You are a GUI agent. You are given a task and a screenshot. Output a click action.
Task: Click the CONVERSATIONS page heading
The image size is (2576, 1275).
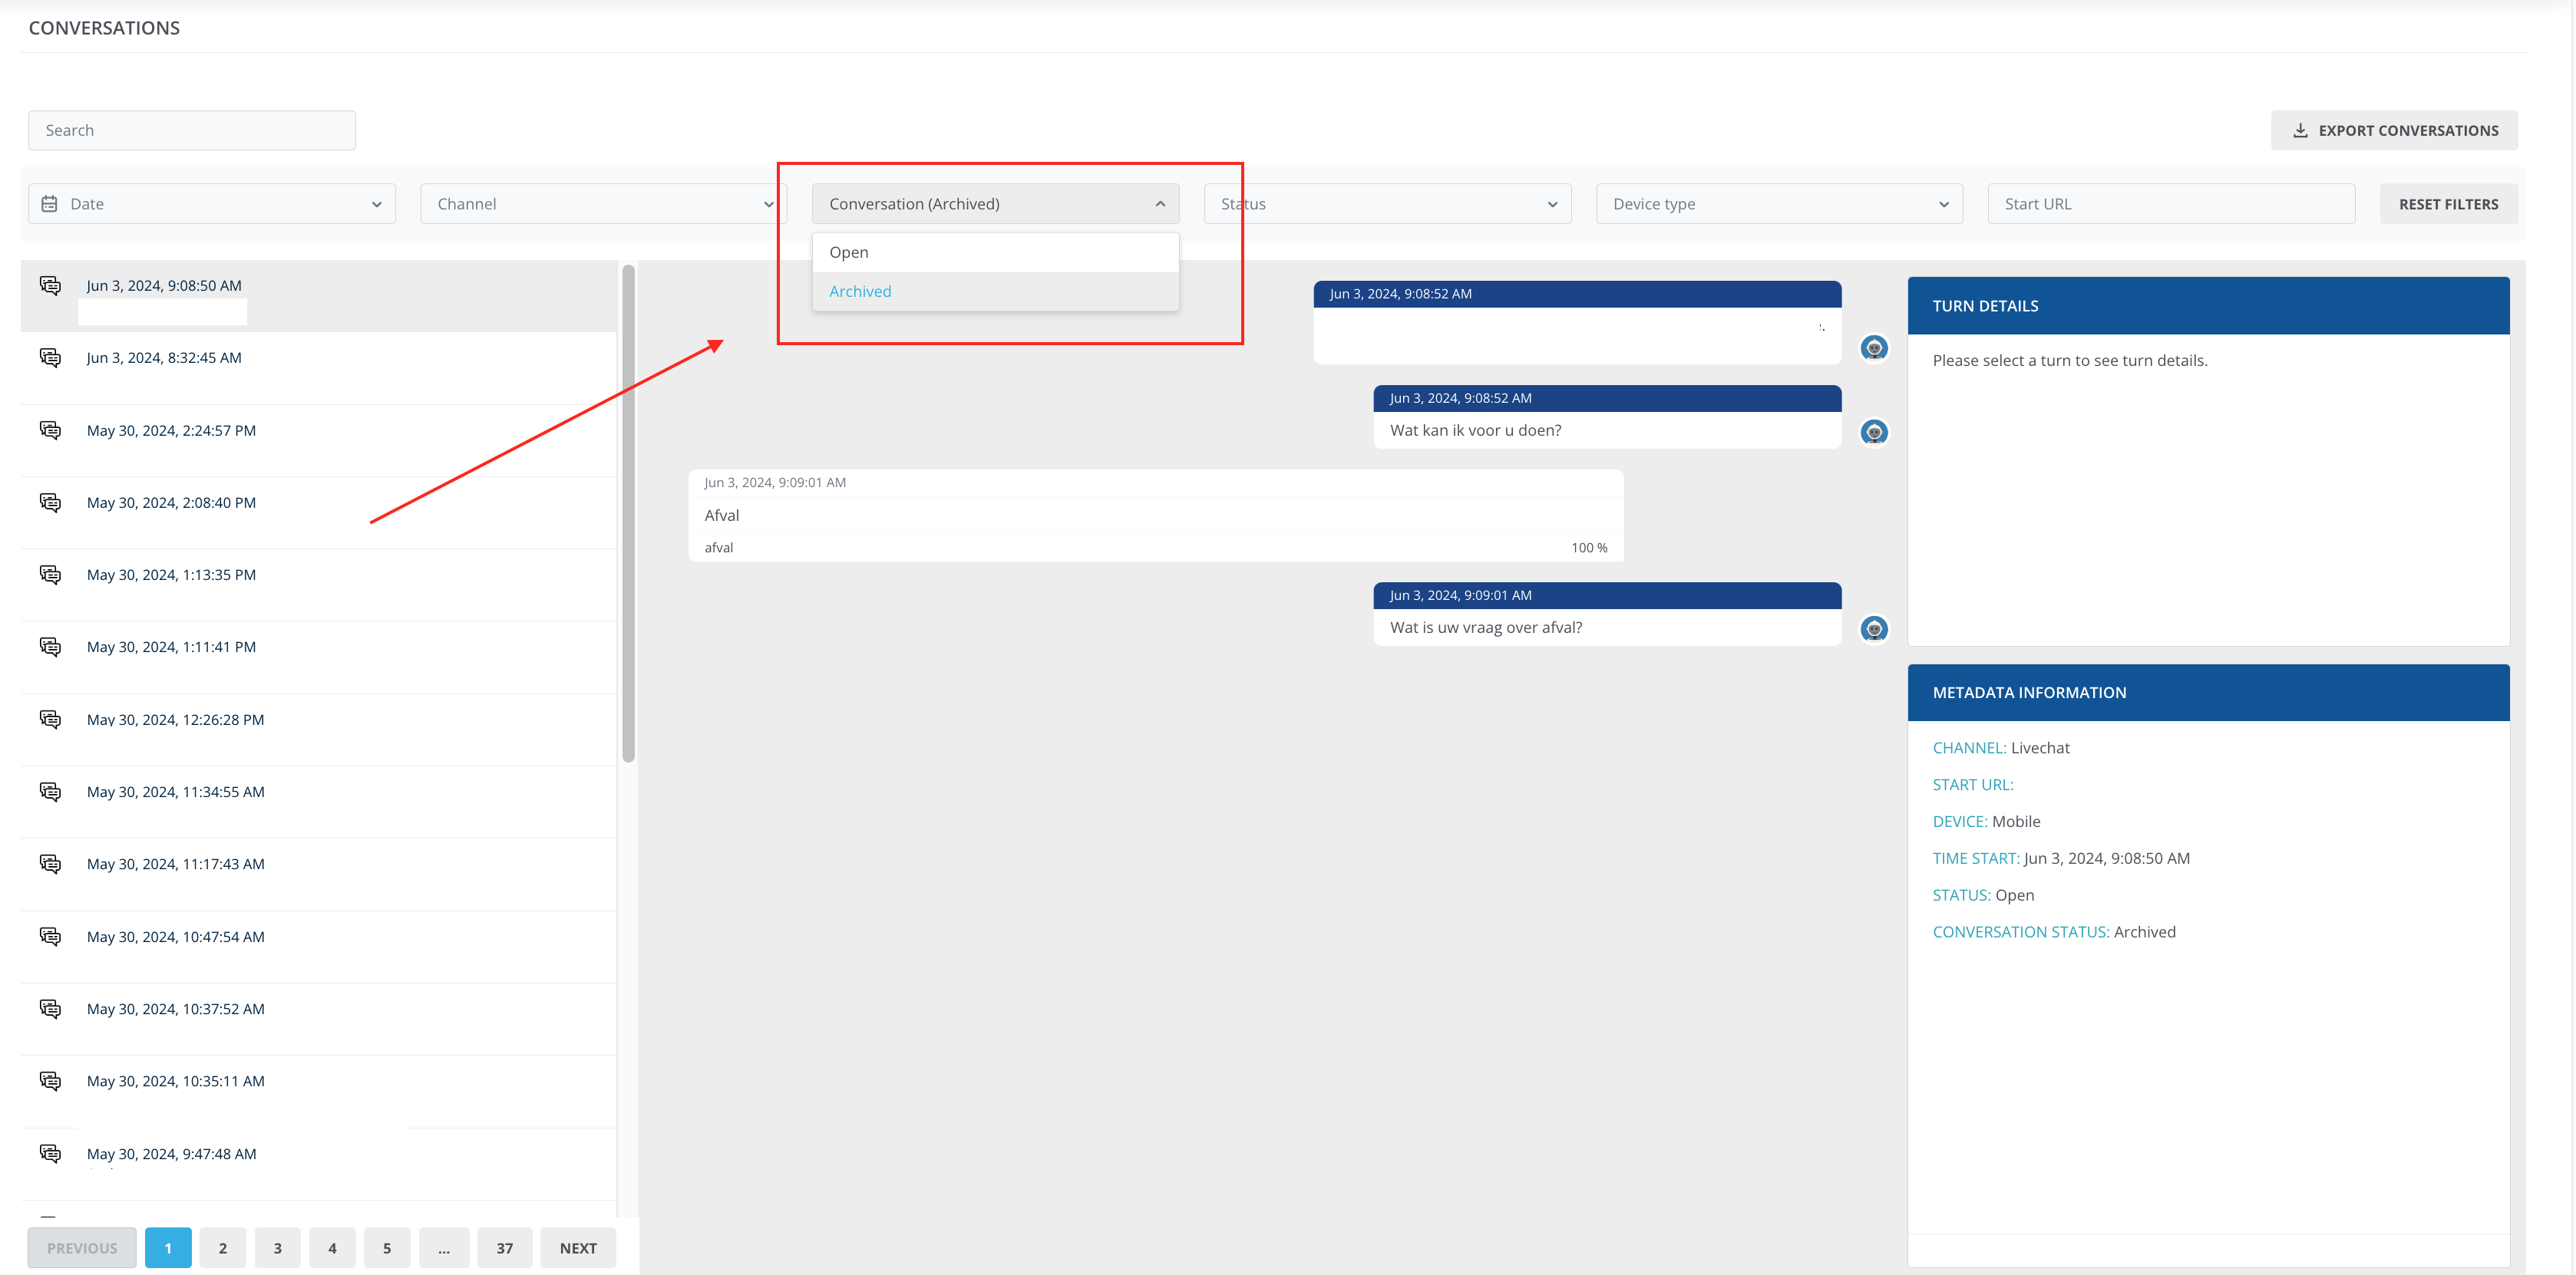(x=104, y=28)
